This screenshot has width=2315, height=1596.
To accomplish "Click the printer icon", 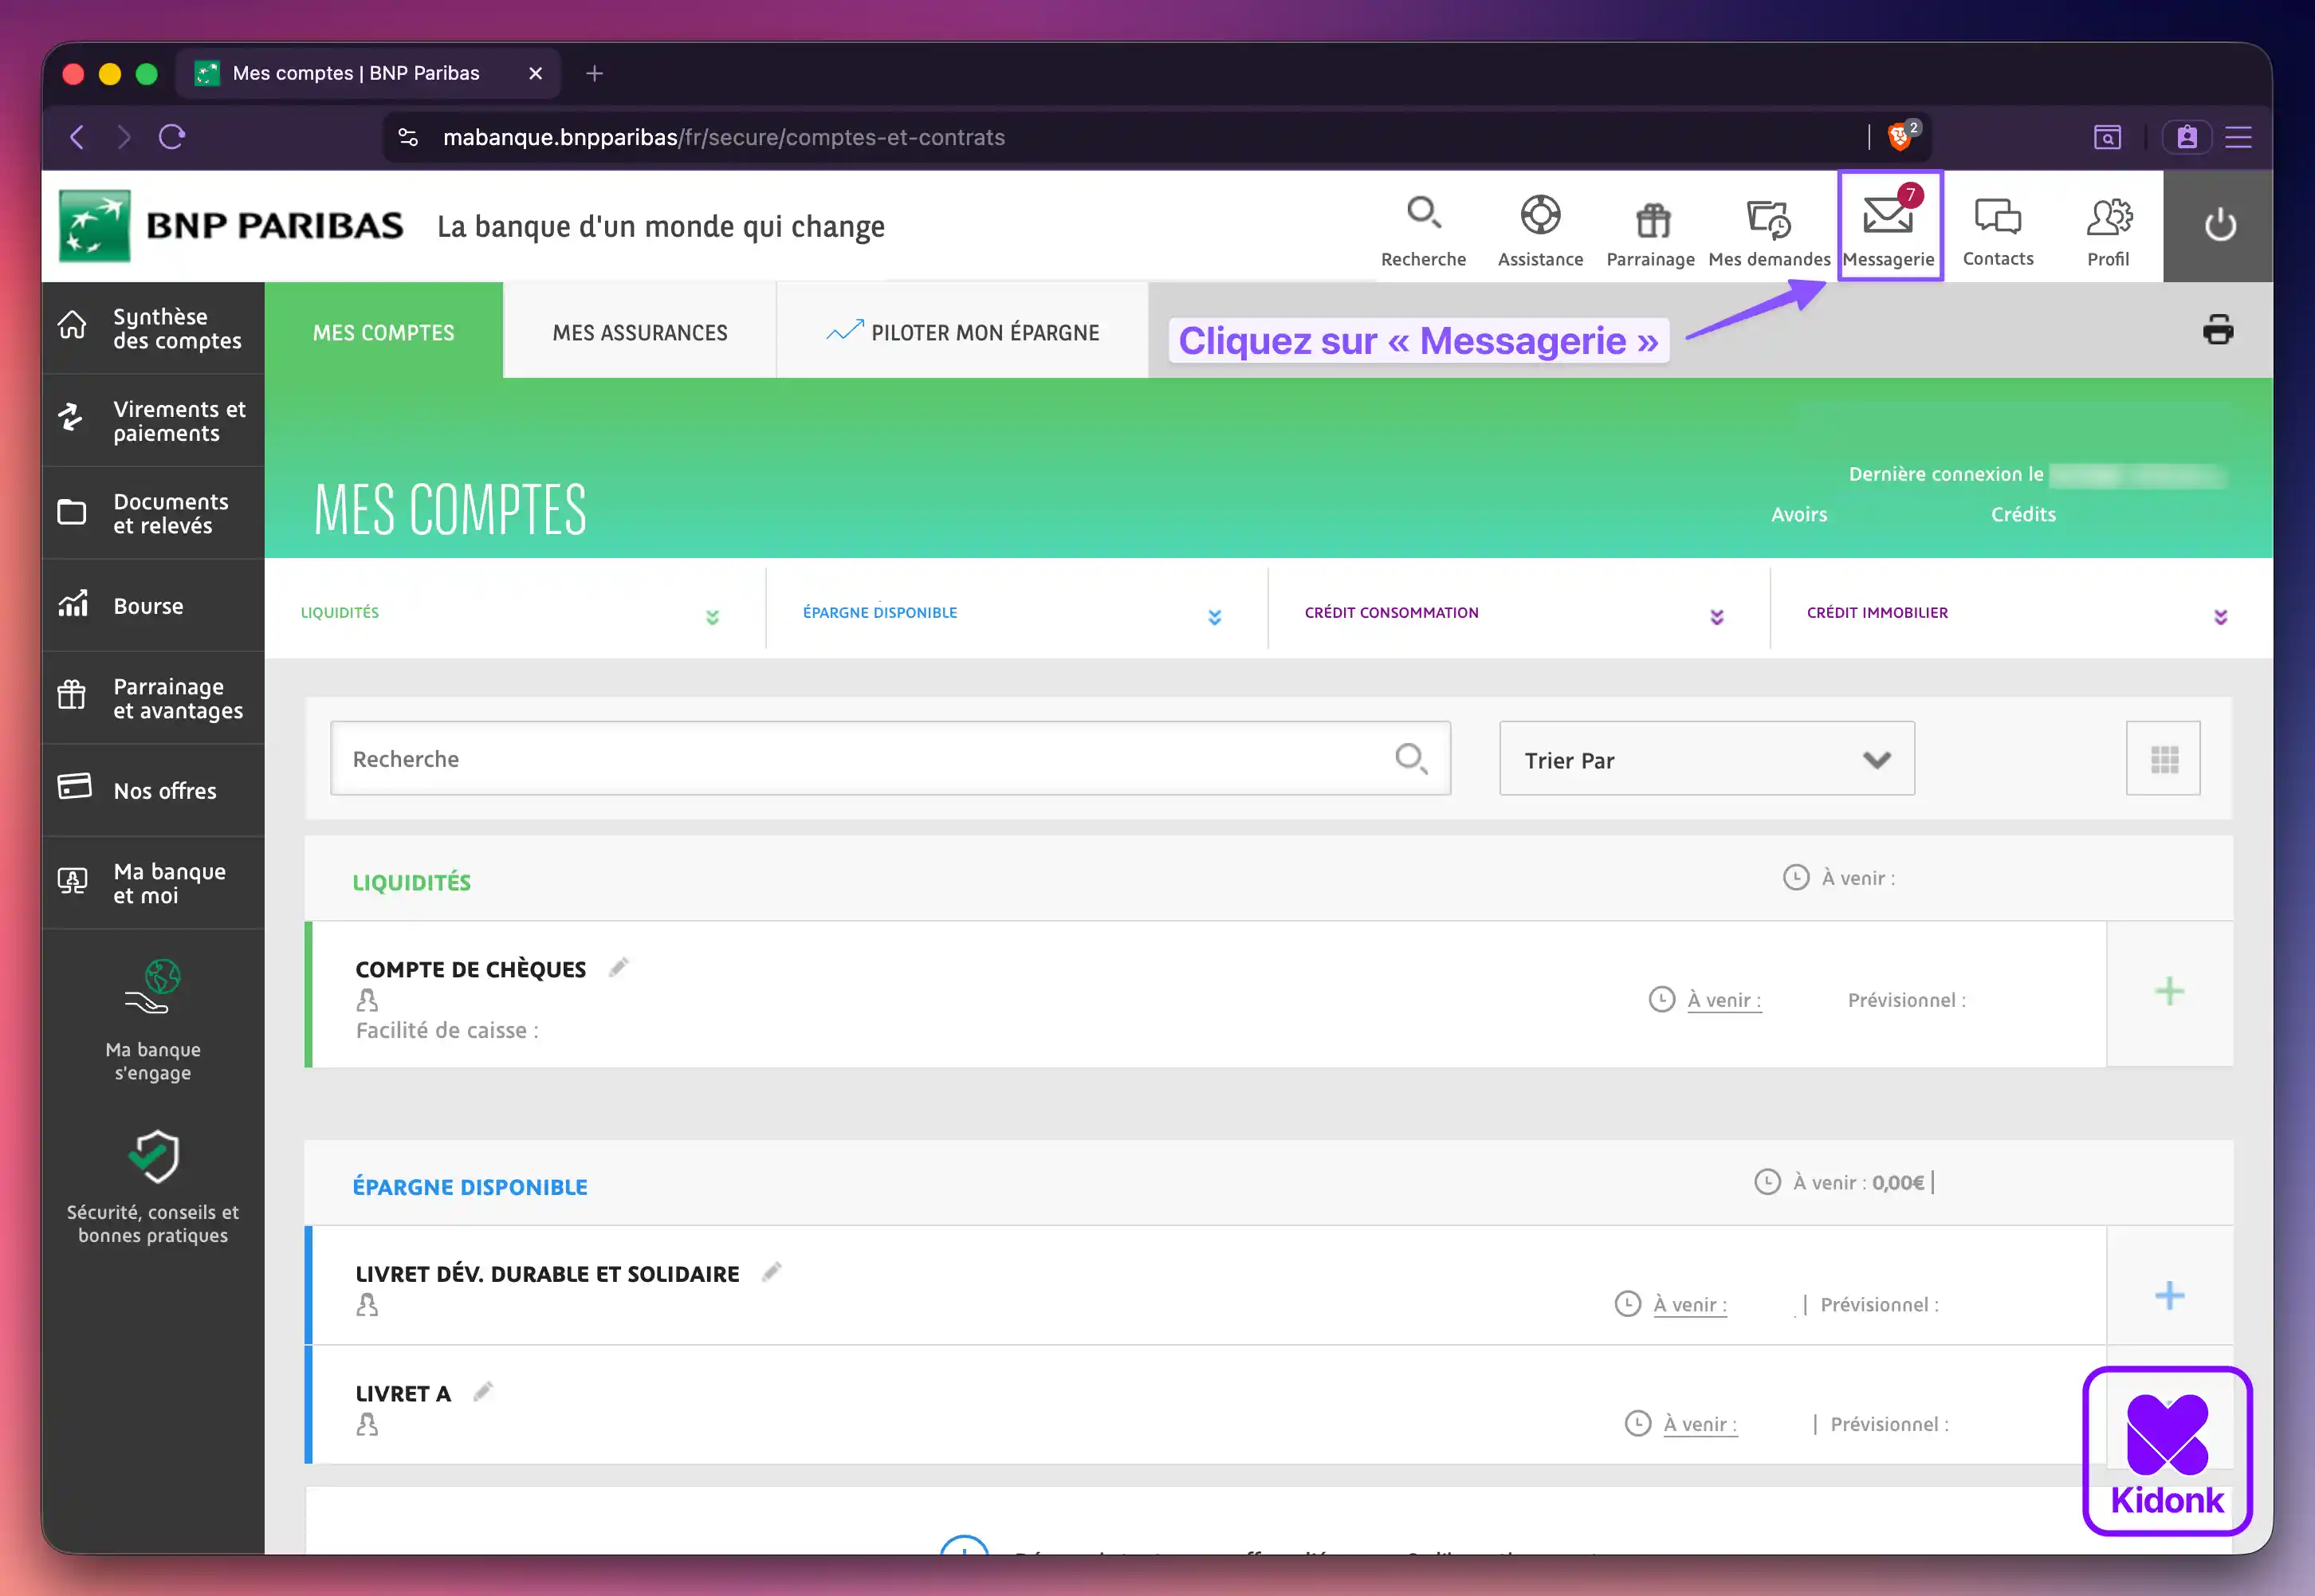I will point(2217,330).
